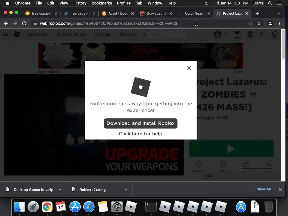This screenshot has height=216, width=288.
Task: Click the forward navigation arrow
Action: point(15,23)
